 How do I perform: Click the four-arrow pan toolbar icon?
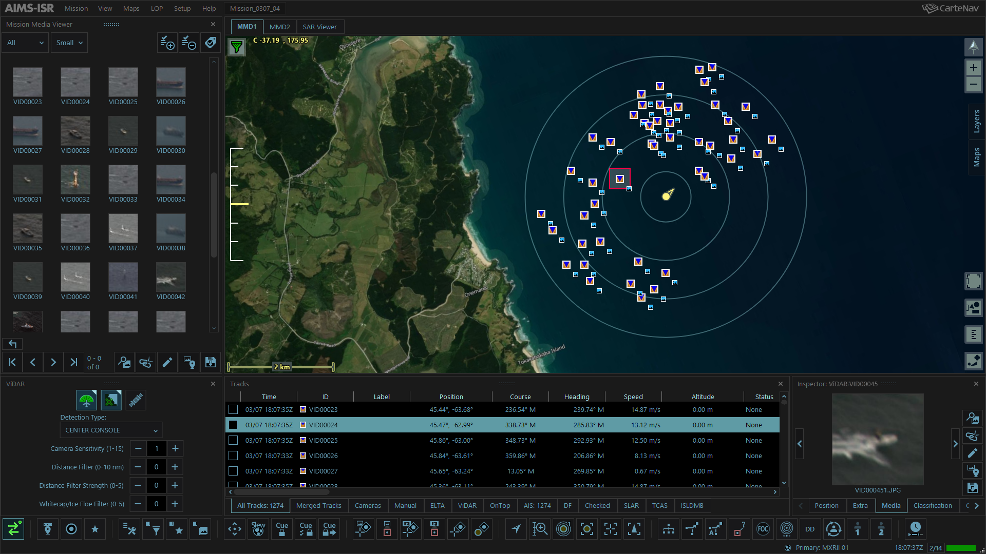point(235,529)
